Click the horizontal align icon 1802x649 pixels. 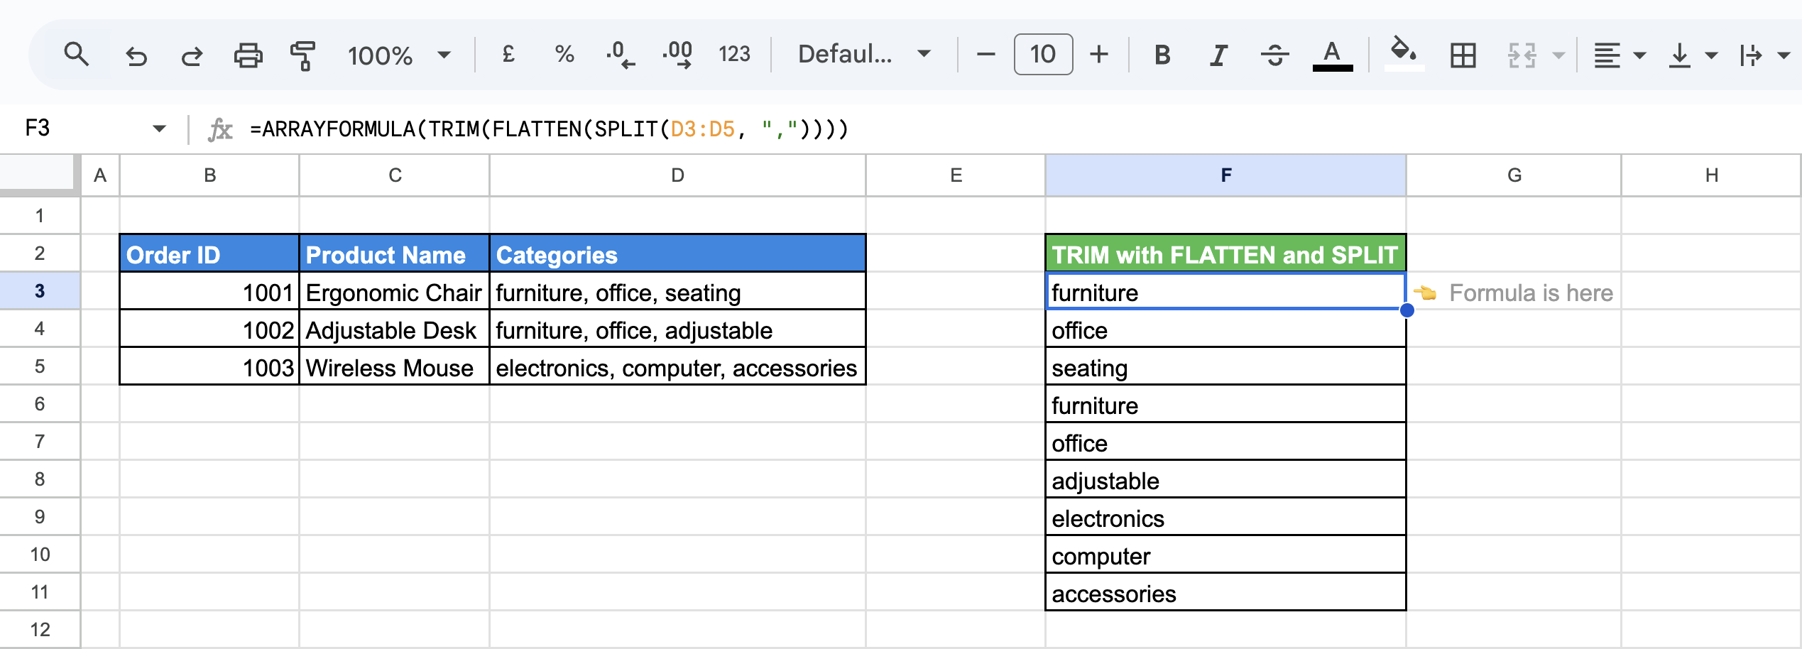[1607, 55]
